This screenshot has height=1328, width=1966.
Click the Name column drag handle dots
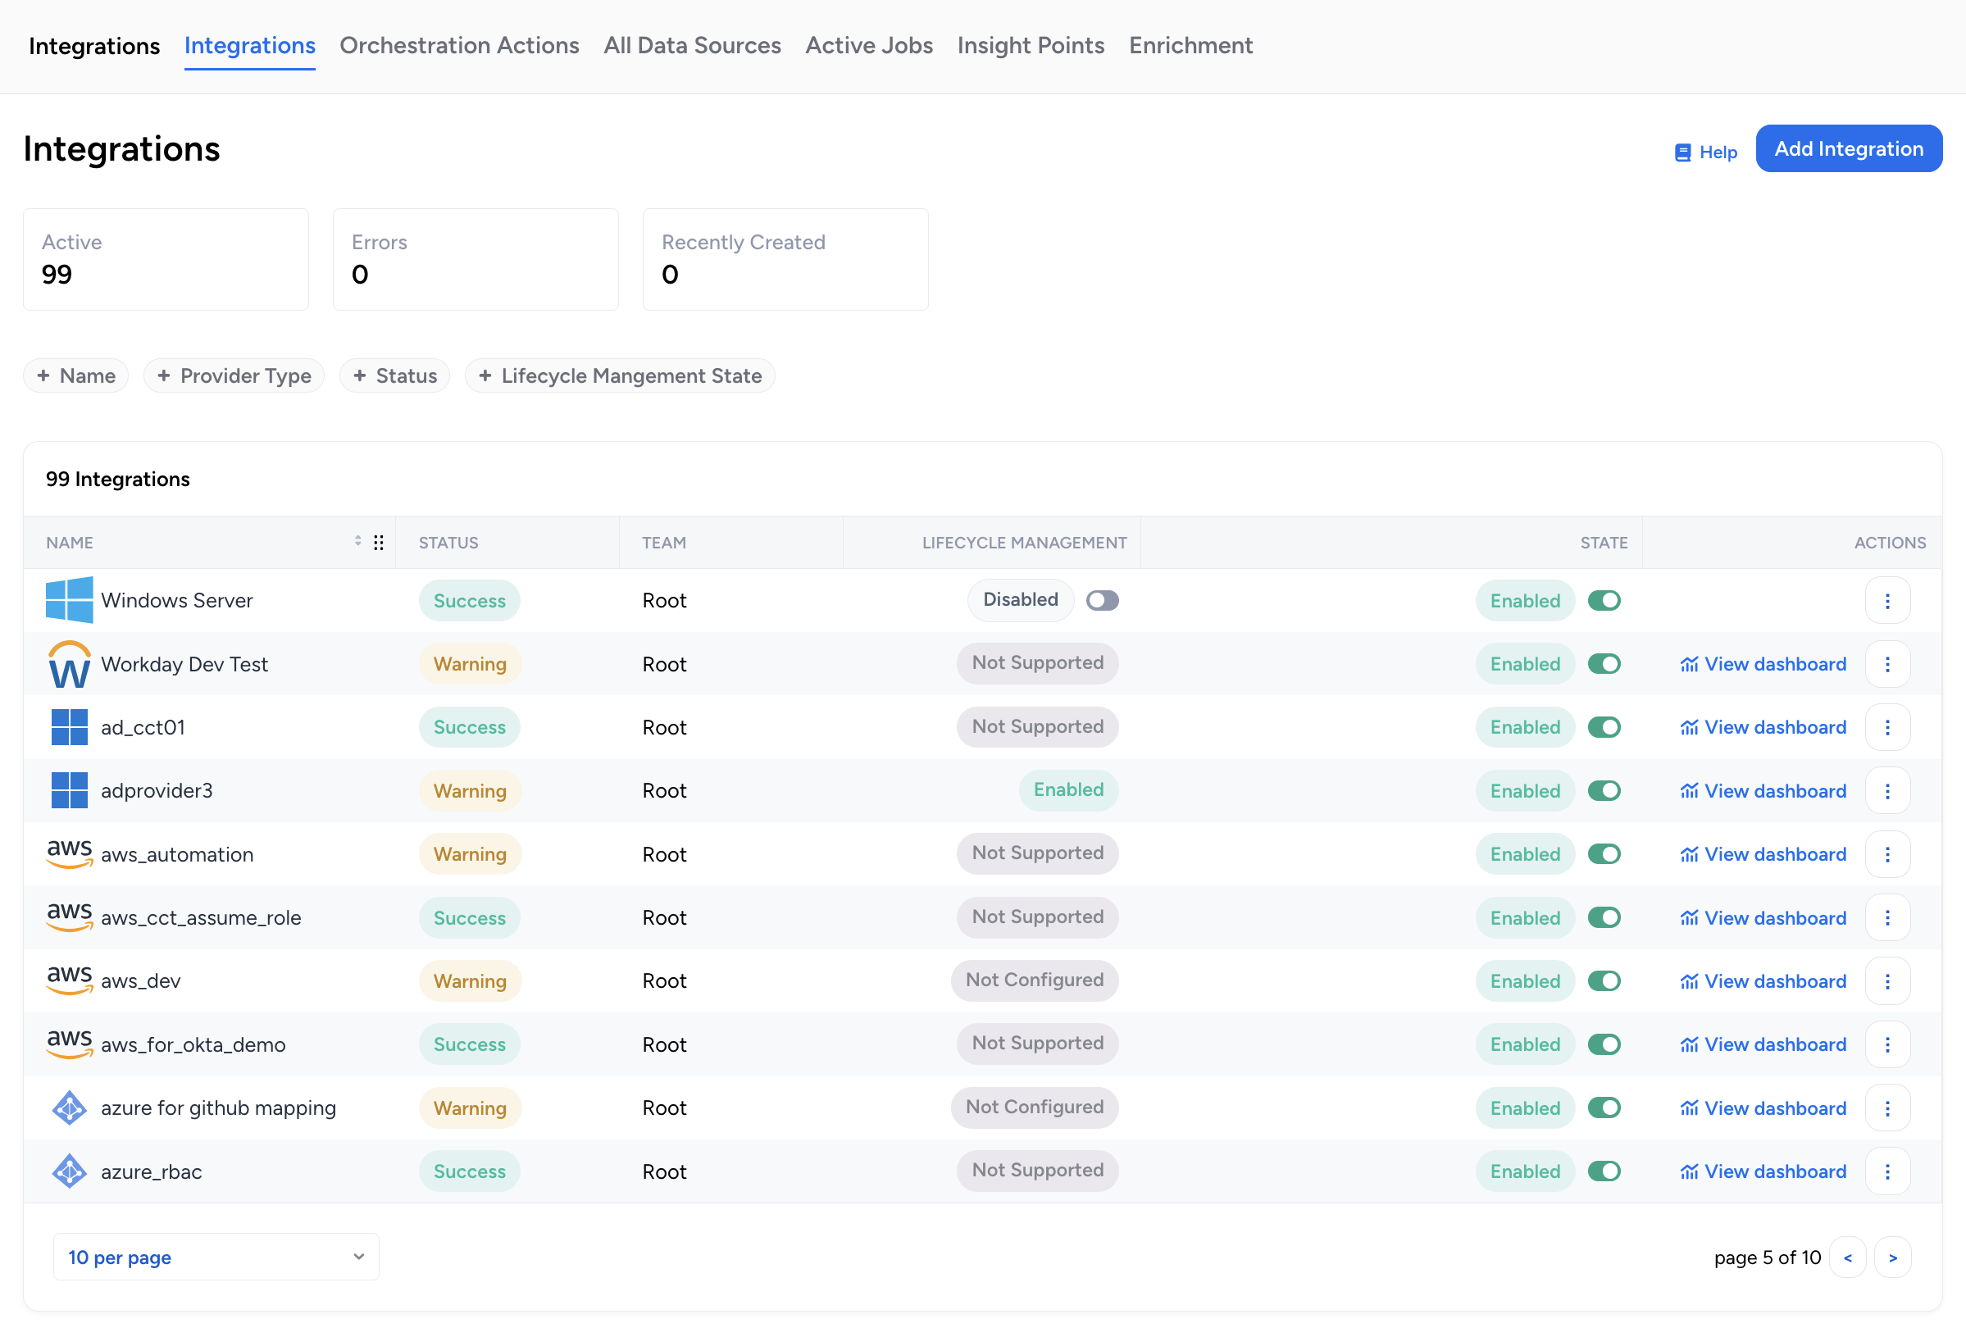[x=379, y=543]
